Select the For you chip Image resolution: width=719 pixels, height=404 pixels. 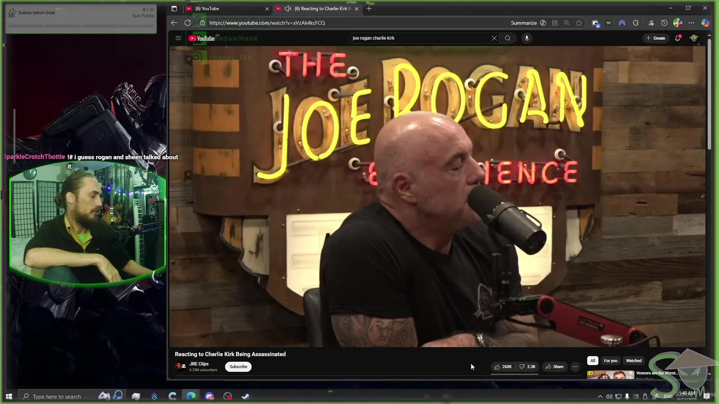[x=611, y=361]
